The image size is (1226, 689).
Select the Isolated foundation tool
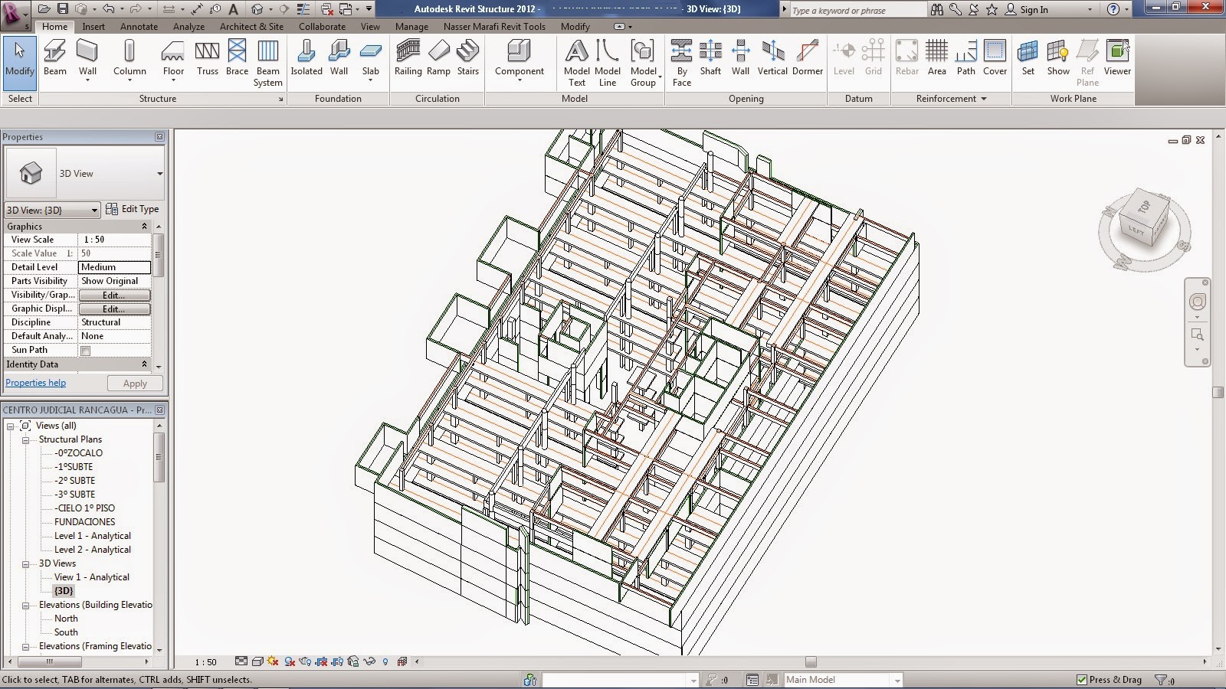click(306, 57)
